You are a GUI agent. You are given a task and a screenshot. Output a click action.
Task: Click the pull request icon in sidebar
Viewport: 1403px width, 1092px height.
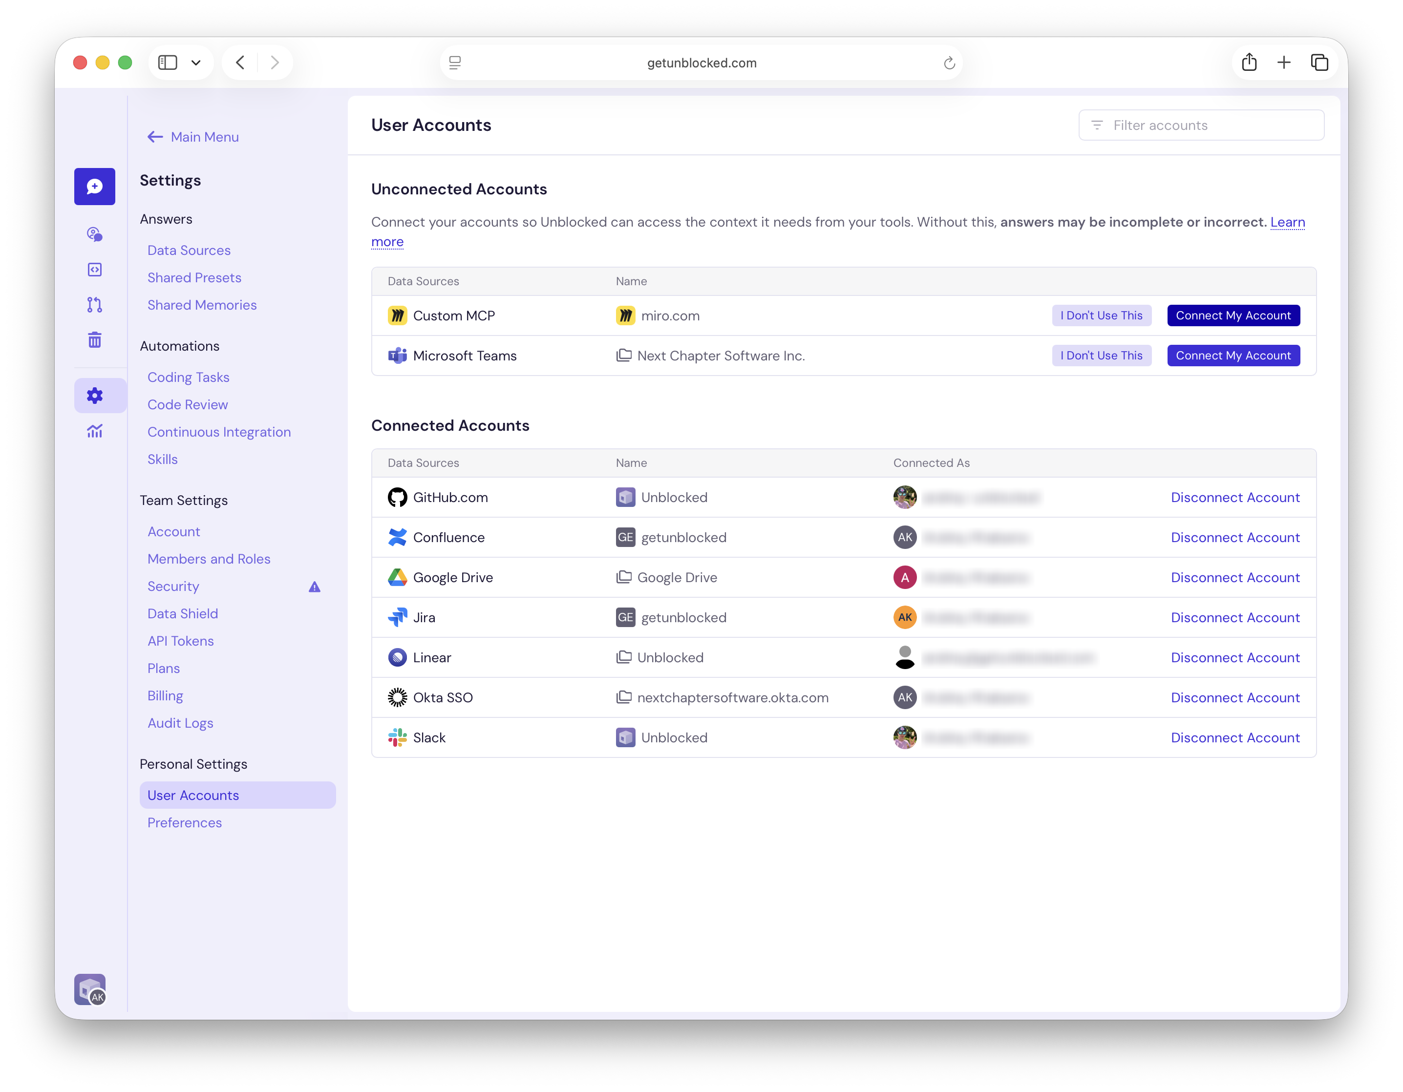[x=94, y=304]
